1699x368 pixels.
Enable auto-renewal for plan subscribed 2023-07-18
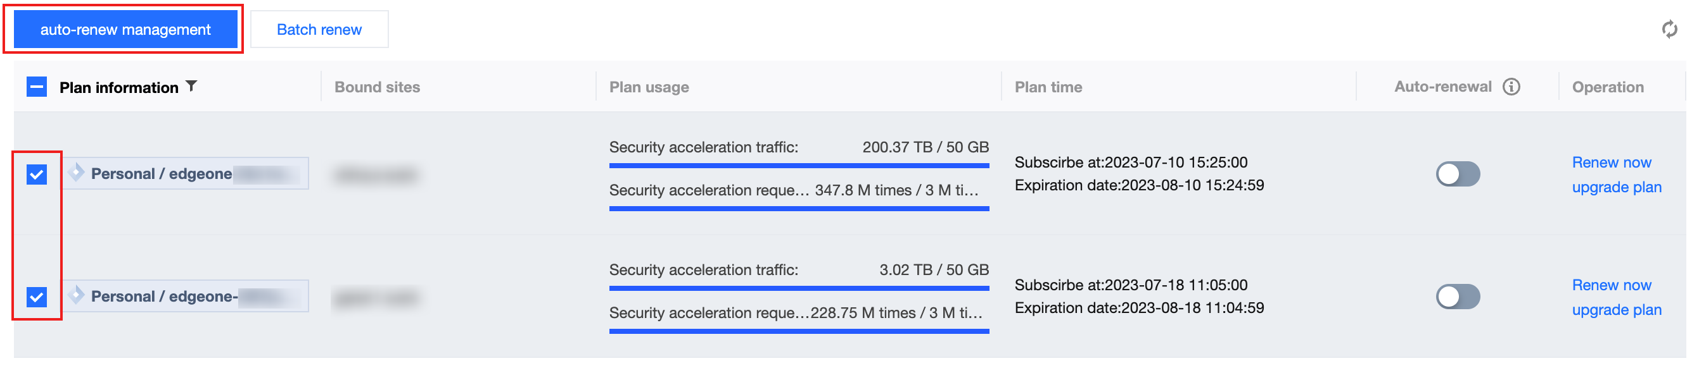[x=1458, y=297]
